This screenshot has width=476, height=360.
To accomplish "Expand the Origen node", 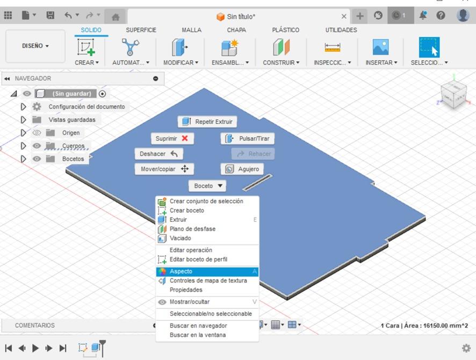I will tap(24, 133).
